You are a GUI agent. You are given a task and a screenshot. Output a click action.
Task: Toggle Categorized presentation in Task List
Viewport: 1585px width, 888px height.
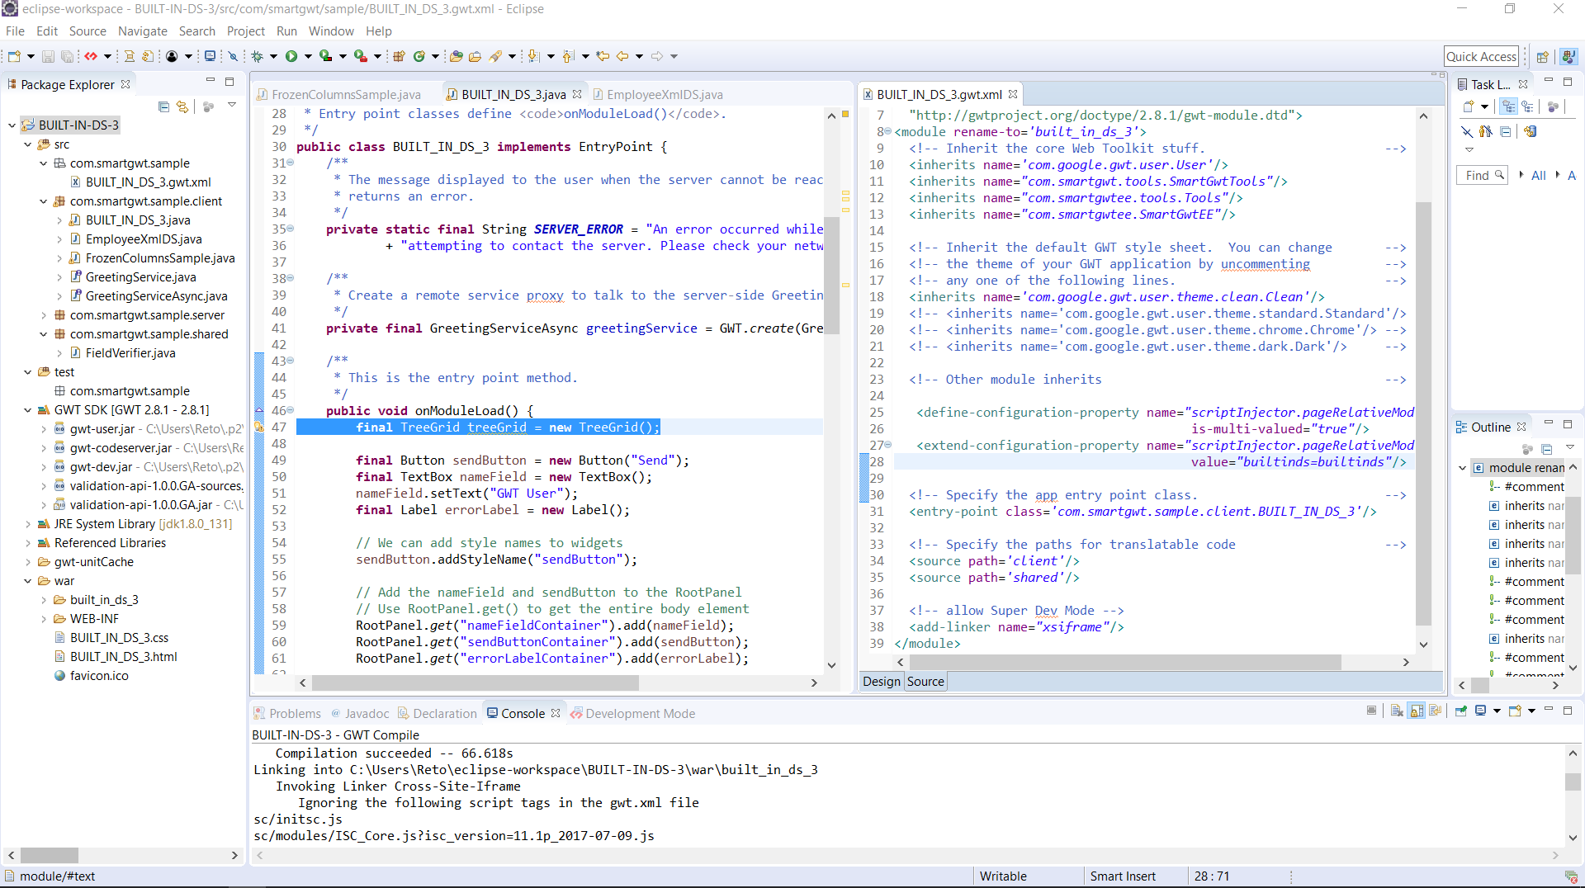1509,106
